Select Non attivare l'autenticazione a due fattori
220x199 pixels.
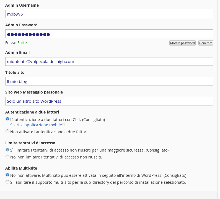click(x=7, y=131)
